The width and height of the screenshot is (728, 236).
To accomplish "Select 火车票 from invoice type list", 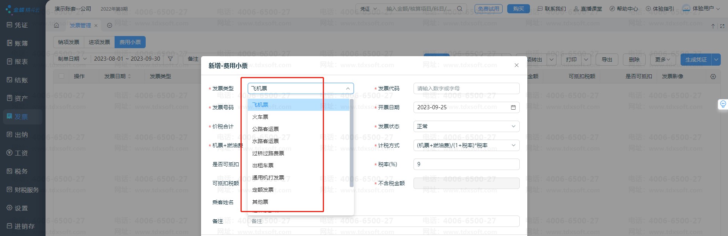I will click(x=260, y=117).
